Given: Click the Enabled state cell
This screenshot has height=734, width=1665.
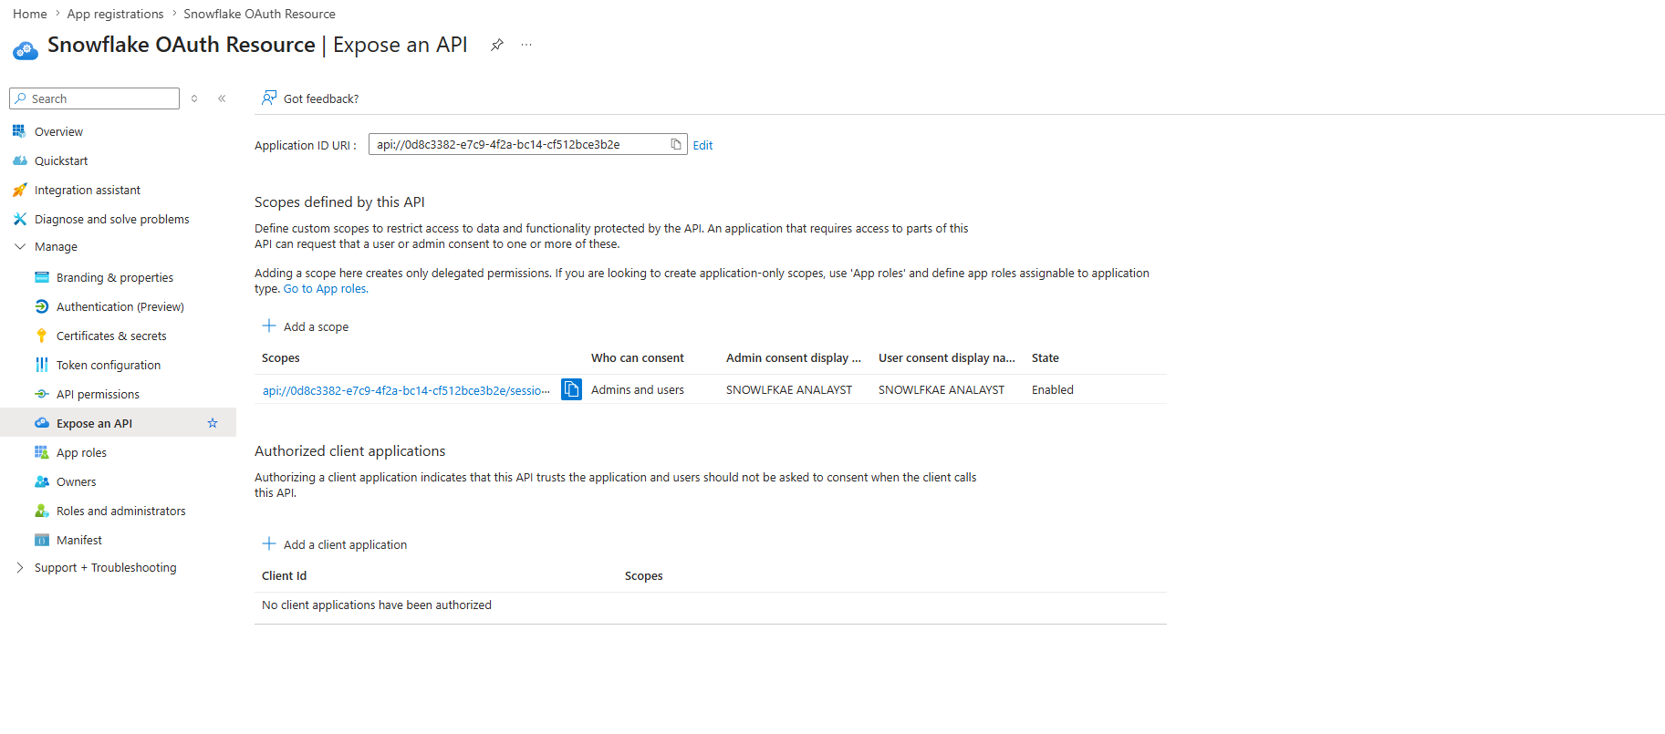Looking at the screenshot, I should pos(1053,389).
